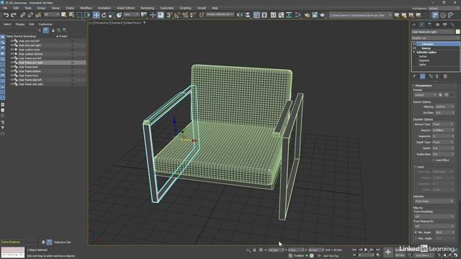Screen dimensions: 461x259
Task: Enable the Limit Effect checkbox
Action: coord(434,160)
